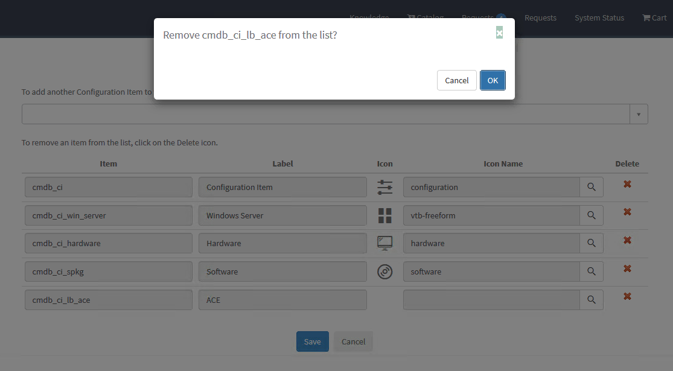Delete the cmdb_ci_spkg row
Screen dimensions: 673x371
[x=627, y=268]
